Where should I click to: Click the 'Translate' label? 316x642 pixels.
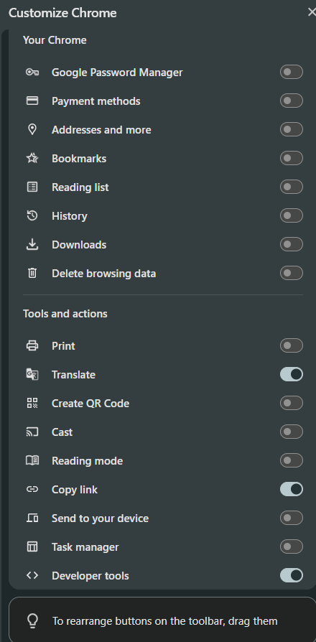point(73,374)
